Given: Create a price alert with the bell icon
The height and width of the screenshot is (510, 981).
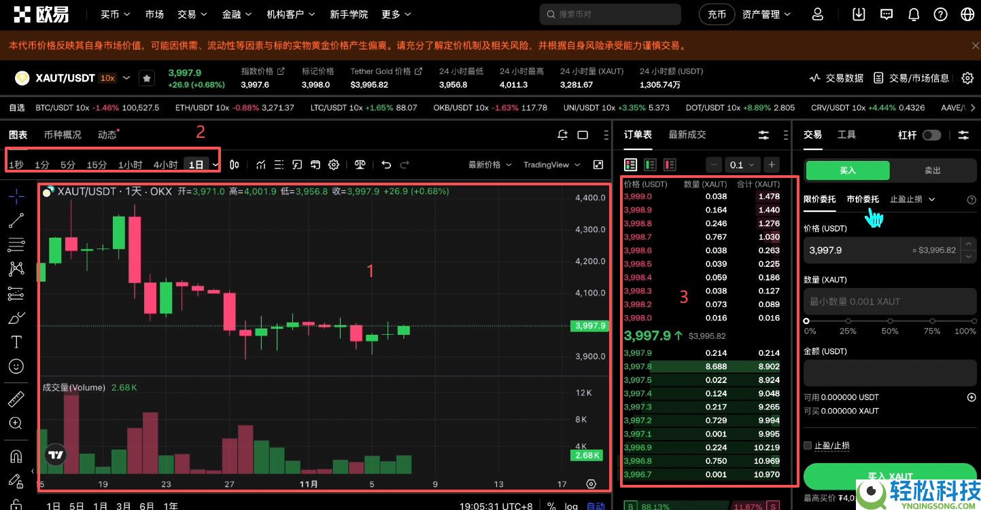Looking at the screenshot, I should coord(562,134).
